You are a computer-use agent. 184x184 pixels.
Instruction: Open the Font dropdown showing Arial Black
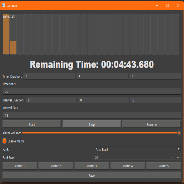click(137, 149)
